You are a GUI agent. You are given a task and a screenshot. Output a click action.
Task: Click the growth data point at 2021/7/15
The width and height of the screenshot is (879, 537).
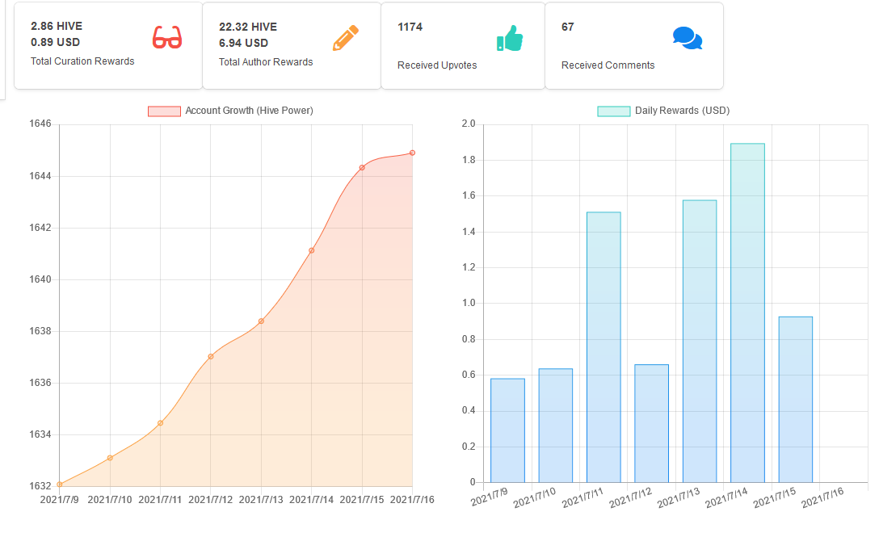(x=362, y=168)
